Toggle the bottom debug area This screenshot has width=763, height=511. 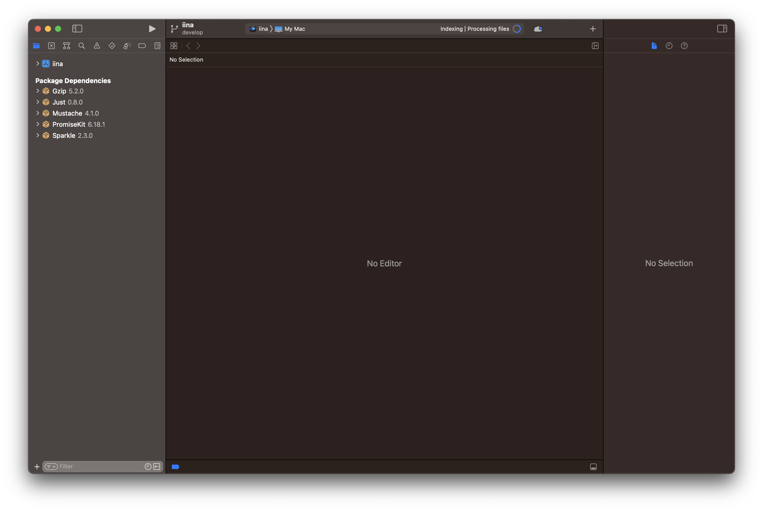tap(593, 467)
